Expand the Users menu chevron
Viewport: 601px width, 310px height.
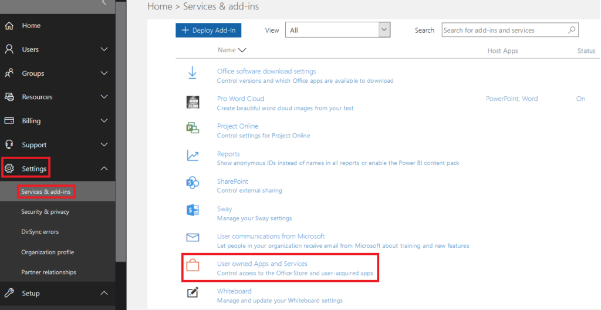click(104, 49)
